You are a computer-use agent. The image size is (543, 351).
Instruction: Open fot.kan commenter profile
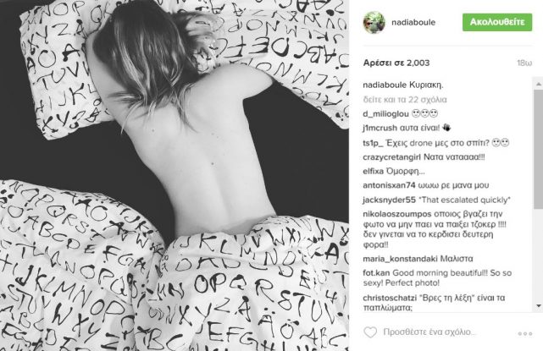pos(376,273)
